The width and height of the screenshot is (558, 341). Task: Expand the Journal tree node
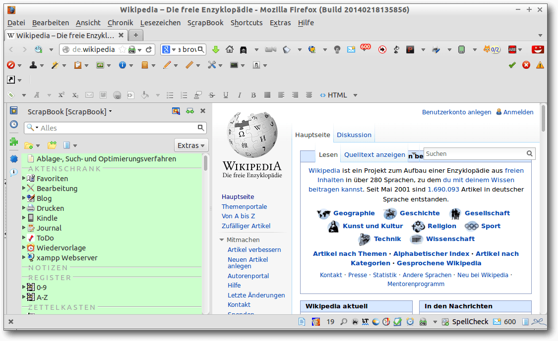(24, 228)
